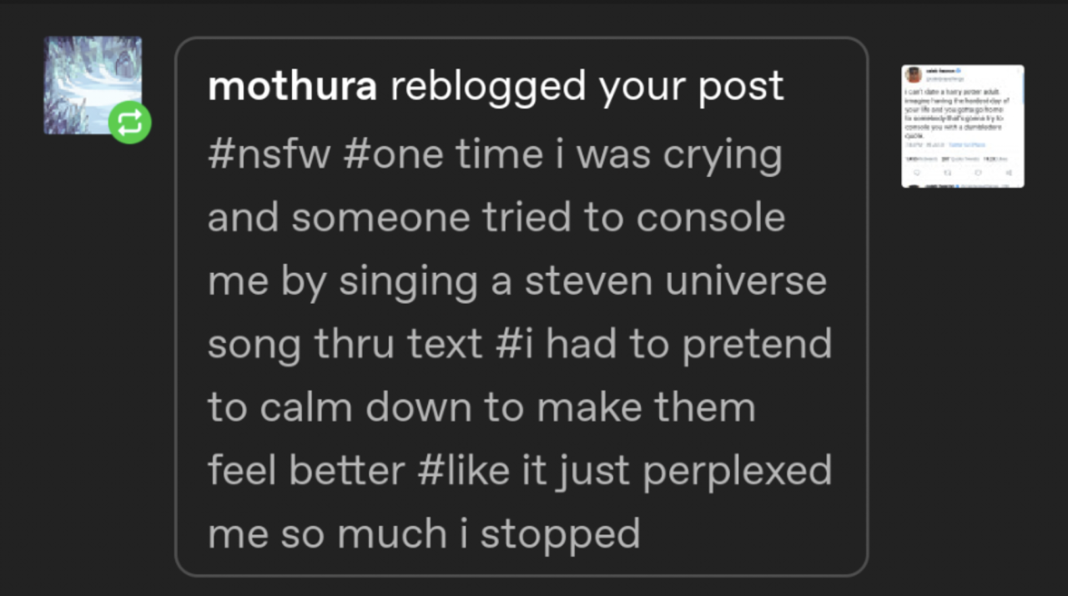This screenshot has height=596, width=1068.
Task: Click the green reblog badge icon
Action: click(129, 123)
